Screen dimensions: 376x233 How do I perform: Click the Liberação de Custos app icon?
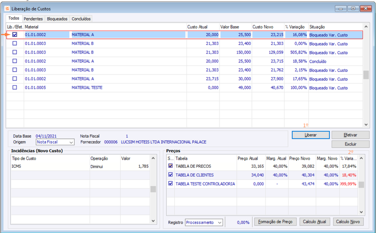[7, 8]
